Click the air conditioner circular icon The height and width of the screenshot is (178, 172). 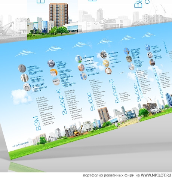point(56,81)
